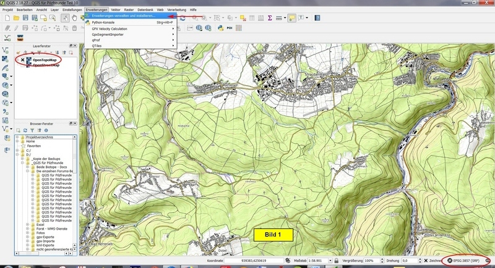Click the POI plugin icon
Viewport: 495px width, 268px height.
click(230, 28)
